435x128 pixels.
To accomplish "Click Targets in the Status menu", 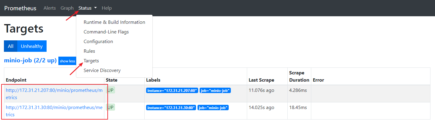I will click(91, 61).
